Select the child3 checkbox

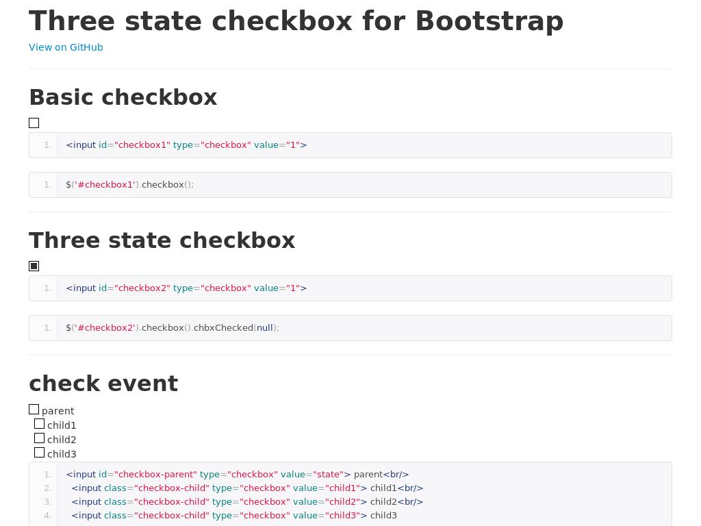[40, 453]
